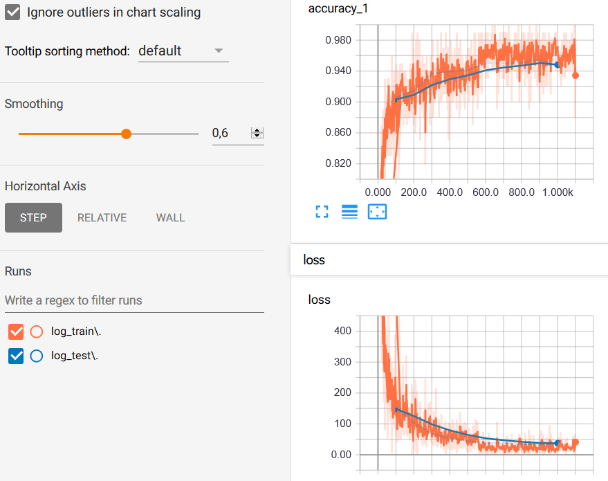Click the Smoothing slider handle
Image resolution: width=608 pixels, height=481 pixels.
coord(126,134)
